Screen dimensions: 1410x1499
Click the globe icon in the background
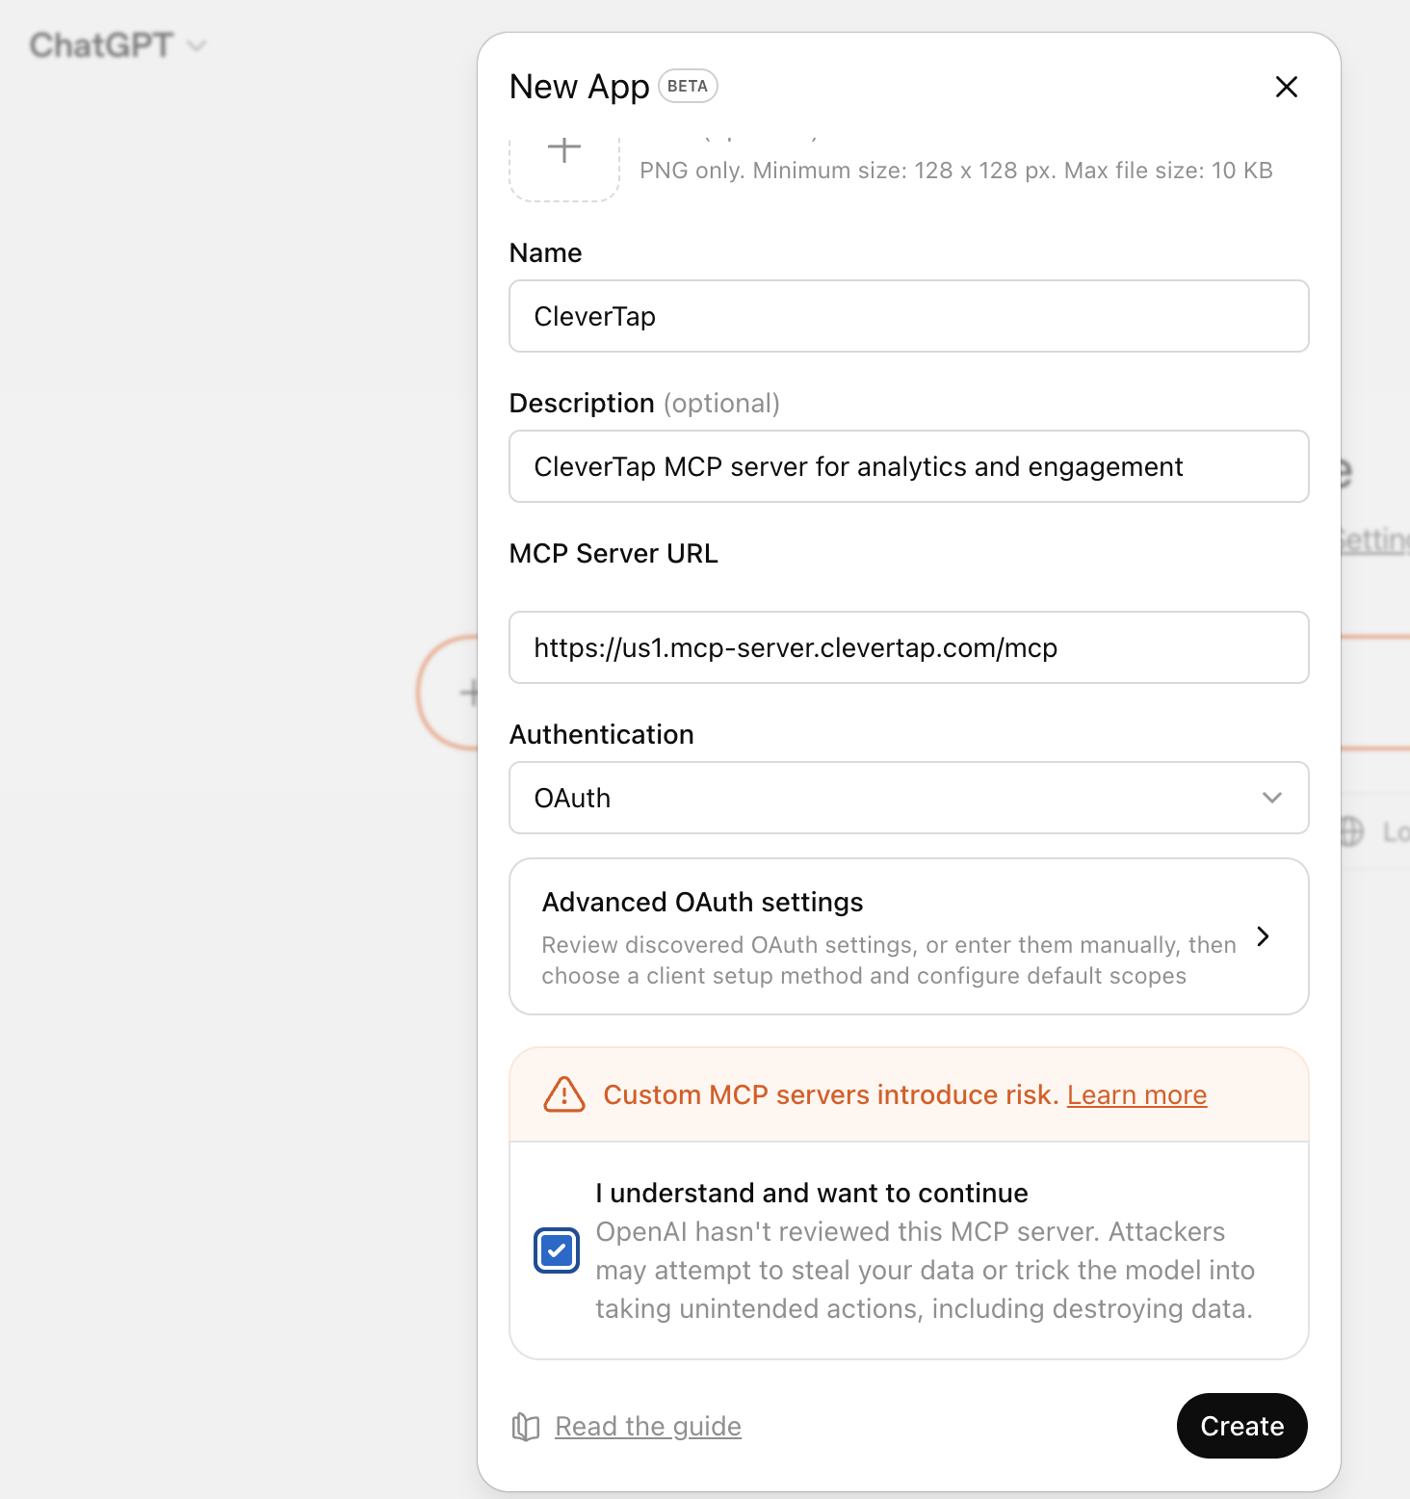[1351, 831]
